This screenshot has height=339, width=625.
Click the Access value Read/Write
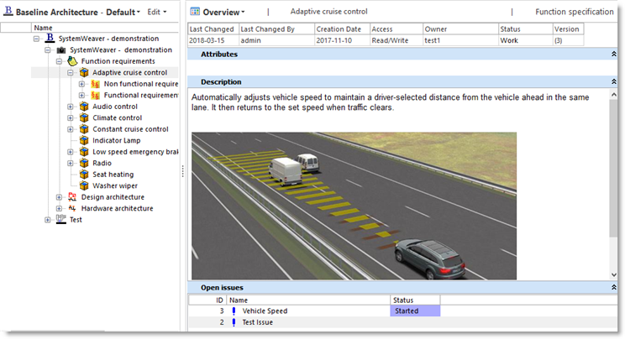(390, 40)
